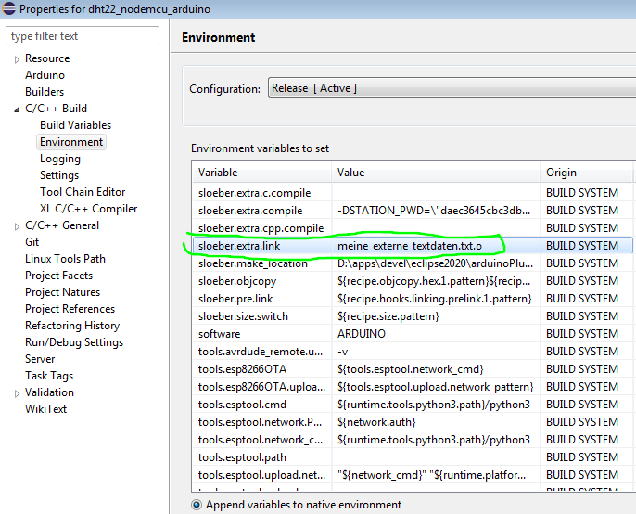Select the sloeber.objcopy variable
Image resolution: width=636 pixels, height=514 pixels.
click(x=237, y=281)
